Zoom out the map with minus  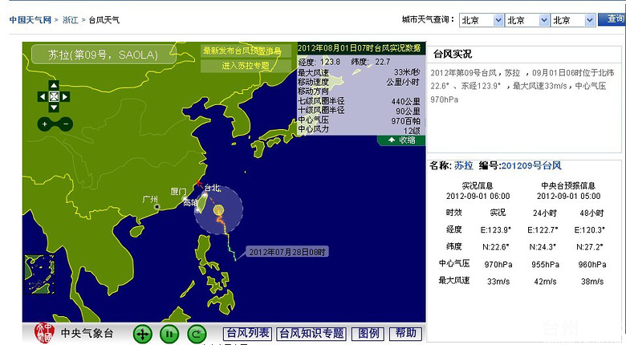pyautogui.click(x=66, y=124)
